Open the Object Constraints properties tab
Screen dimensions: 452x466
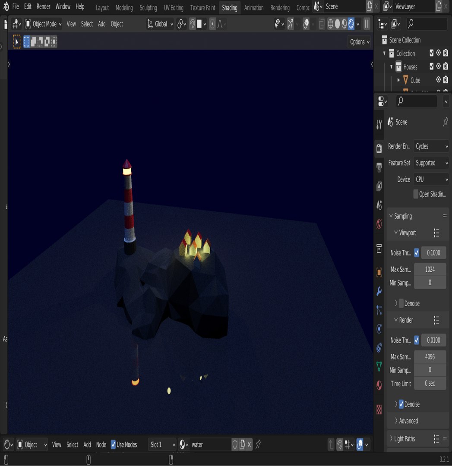coord(379,347)
